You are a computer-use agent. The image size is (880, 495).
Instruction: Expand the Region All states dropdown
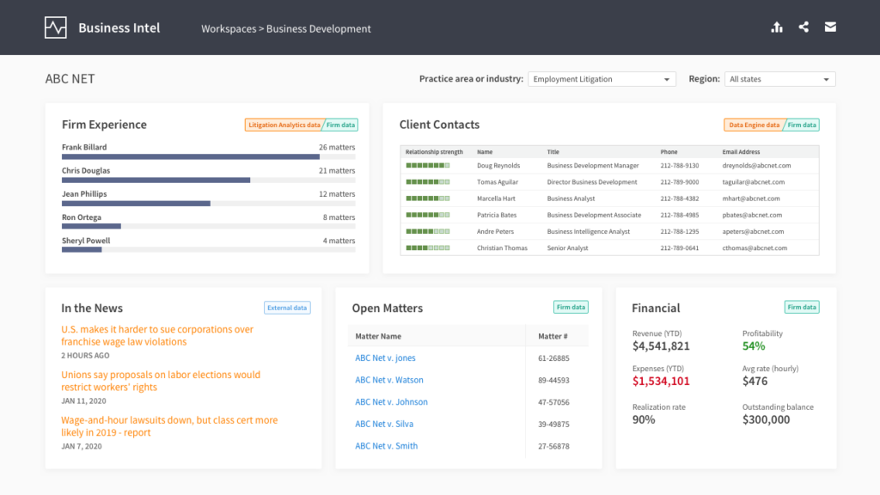click(779, 79)
